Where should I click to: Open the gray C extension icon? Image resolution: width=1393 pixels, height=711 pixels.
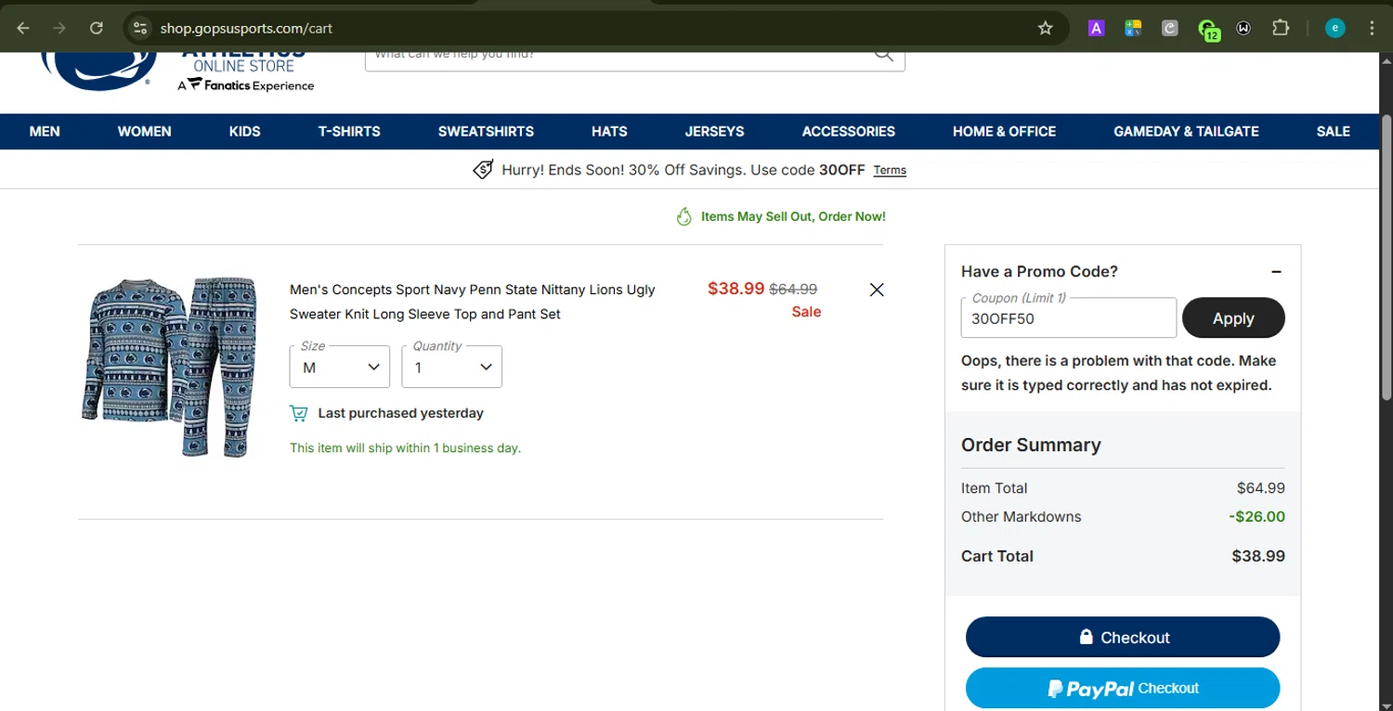(x=1170, y=28)
